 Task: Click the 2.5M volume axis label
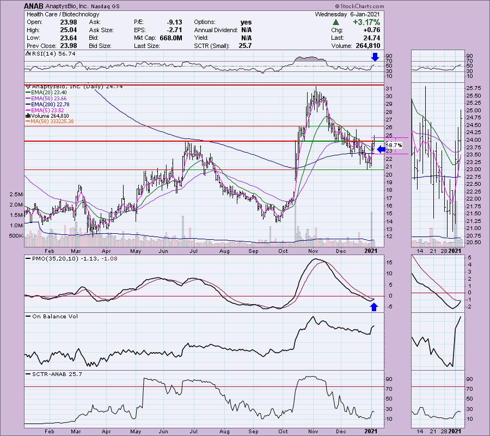[16, 194]
